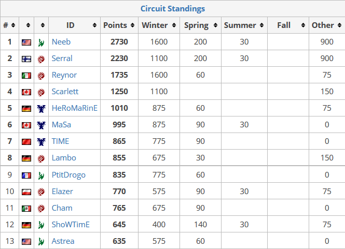The width and height of the screenshot is (345, 249).
Task: Open ShoWTimE's player page
Action: 71,224
